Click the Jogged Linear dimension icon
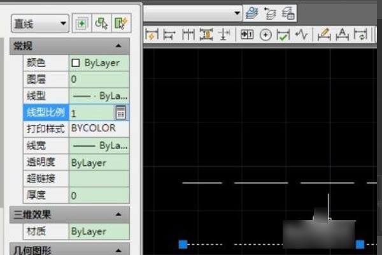The height and width of the screenshot is (255, 382). [301, 34]
